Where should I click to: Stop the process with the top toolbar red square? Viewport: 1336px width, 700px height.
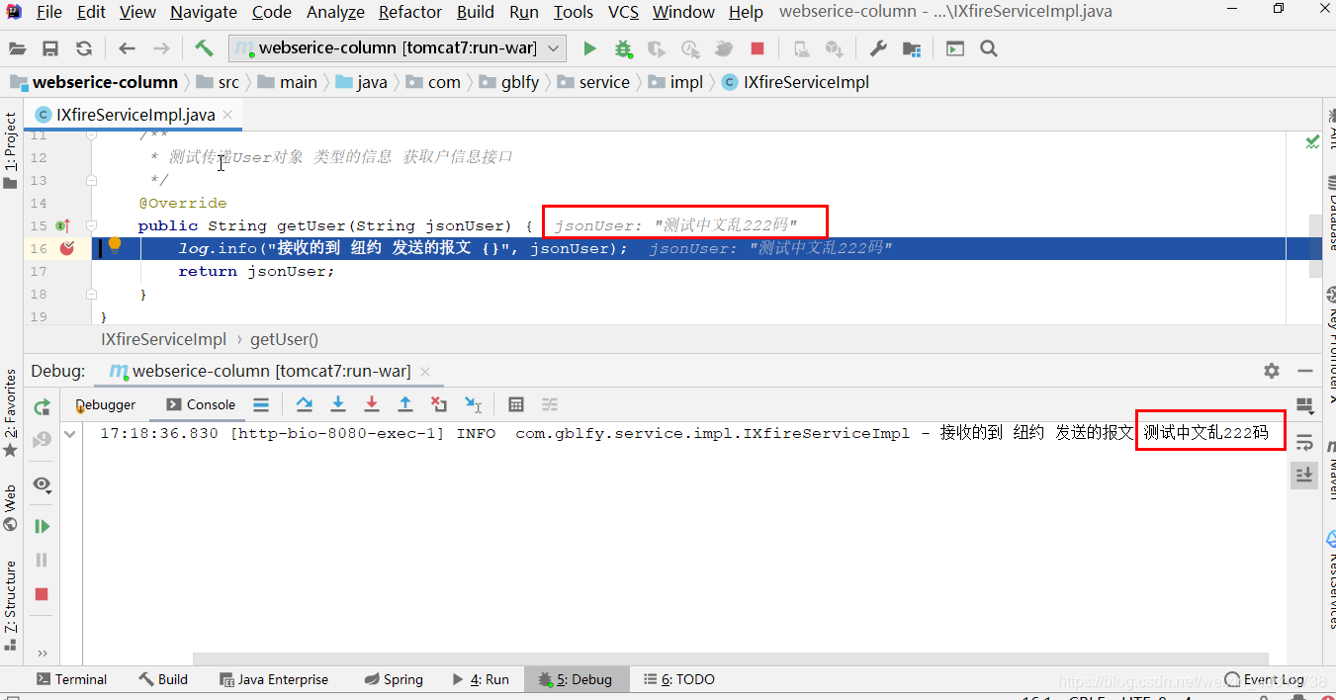(x=757, y=48)
